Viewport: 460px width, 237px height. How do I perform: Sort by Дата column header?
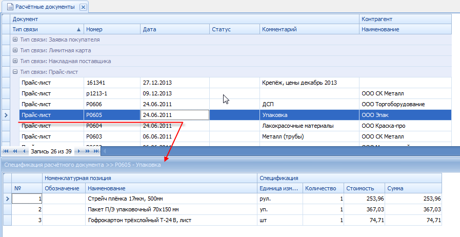tap(175, 29)
